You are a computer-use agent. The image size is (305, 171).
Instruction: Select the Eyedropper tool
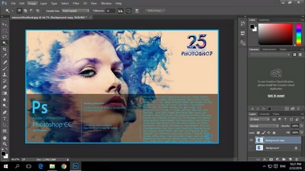tap(4, 56)
